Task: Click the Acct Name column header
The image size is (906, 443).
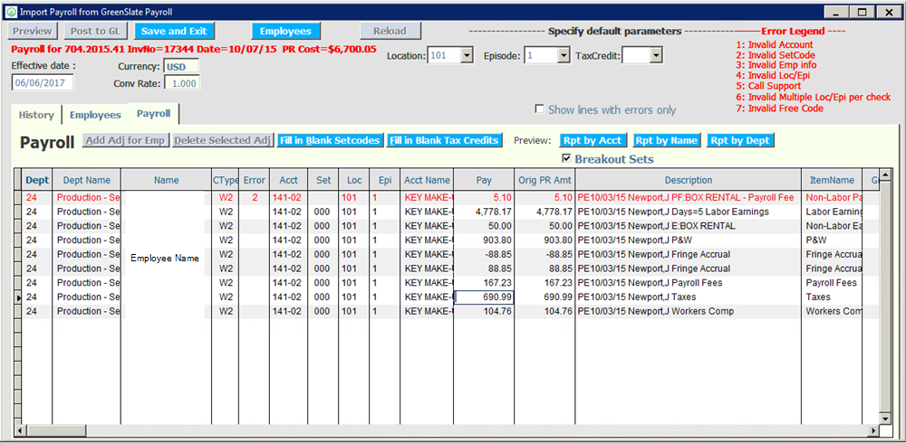Action: pos(427,180)
